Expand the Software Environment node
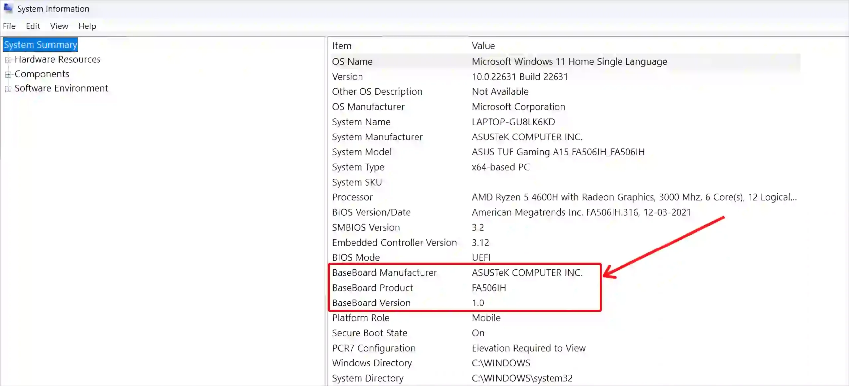Screen dimensions: 849x386 coord(8,89)
